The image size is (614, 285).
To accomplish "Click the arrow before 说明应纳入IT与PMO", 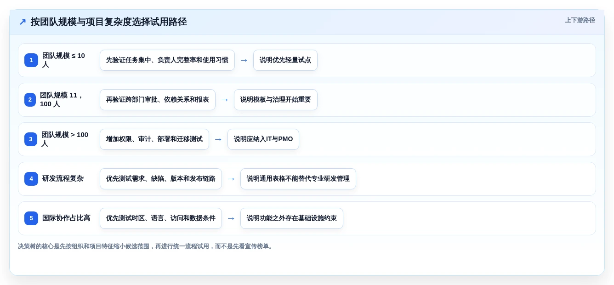I will 218,139.
